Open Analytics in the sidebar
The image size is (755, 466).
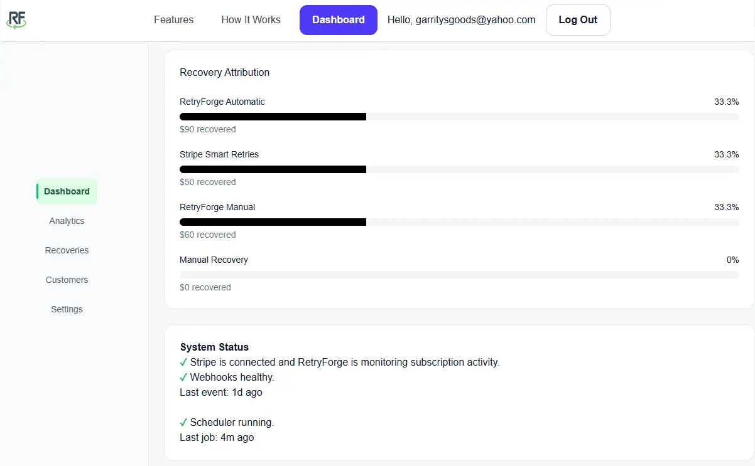pos(67,221)
